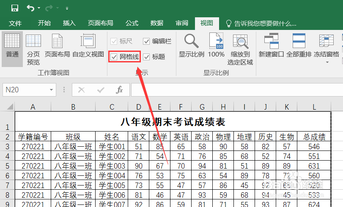Click the 学籍编号 header cell

(33, 137)
